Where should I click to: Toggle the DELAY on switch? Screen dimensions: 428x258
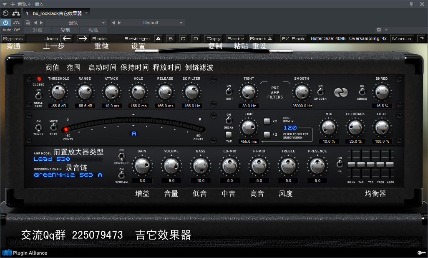point(229,120)
